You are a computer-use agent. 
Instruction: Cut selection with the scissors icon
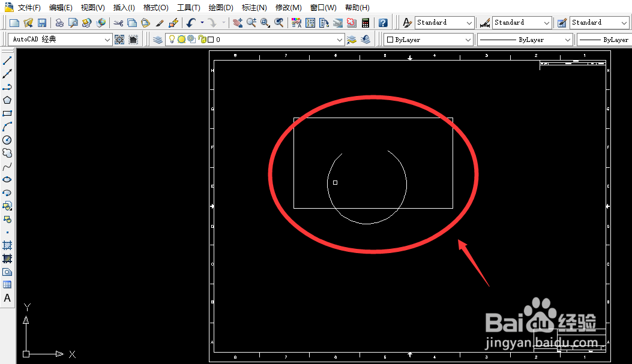click(118, 23)
